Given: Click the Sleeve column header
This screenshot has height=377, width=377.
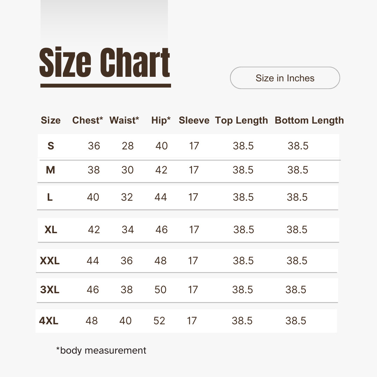Looking at the screenshot, I should click(194, 120).
